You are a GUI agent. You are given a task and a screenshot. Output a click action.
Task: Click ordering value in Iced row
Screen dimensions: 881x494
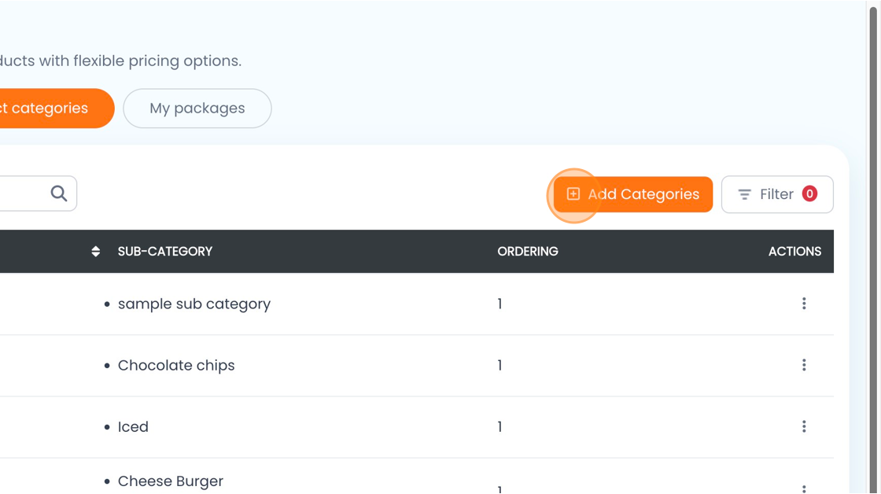pyautogui.click(x=499, y=426)
